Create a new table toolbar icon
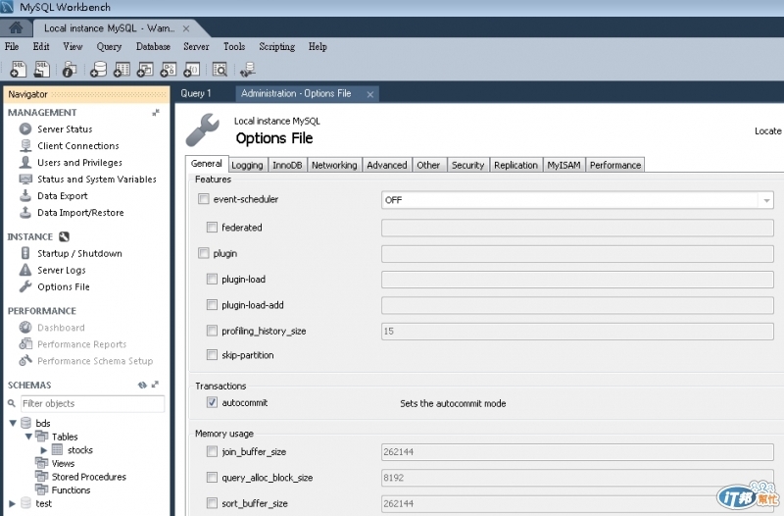Screen dimensions: 784x516 [122, 69]
